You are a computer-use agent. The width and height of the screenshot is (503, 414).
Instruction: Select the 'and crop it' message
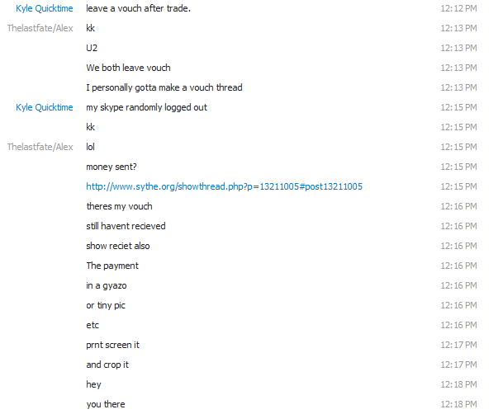point(107,365)
